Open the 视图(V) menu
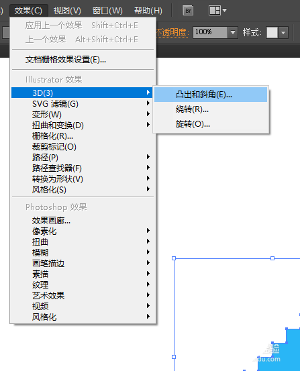Image resolution: width=300 pixels, height=371 pixels. (x=67, y=11)
